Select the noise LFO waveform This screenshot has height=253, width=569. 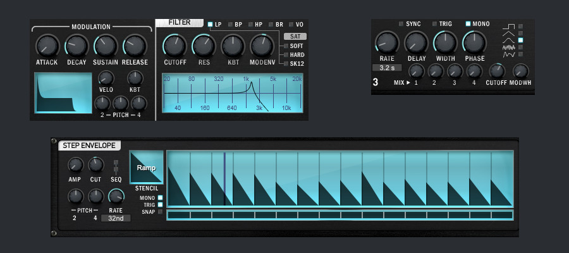pos(520,47)
